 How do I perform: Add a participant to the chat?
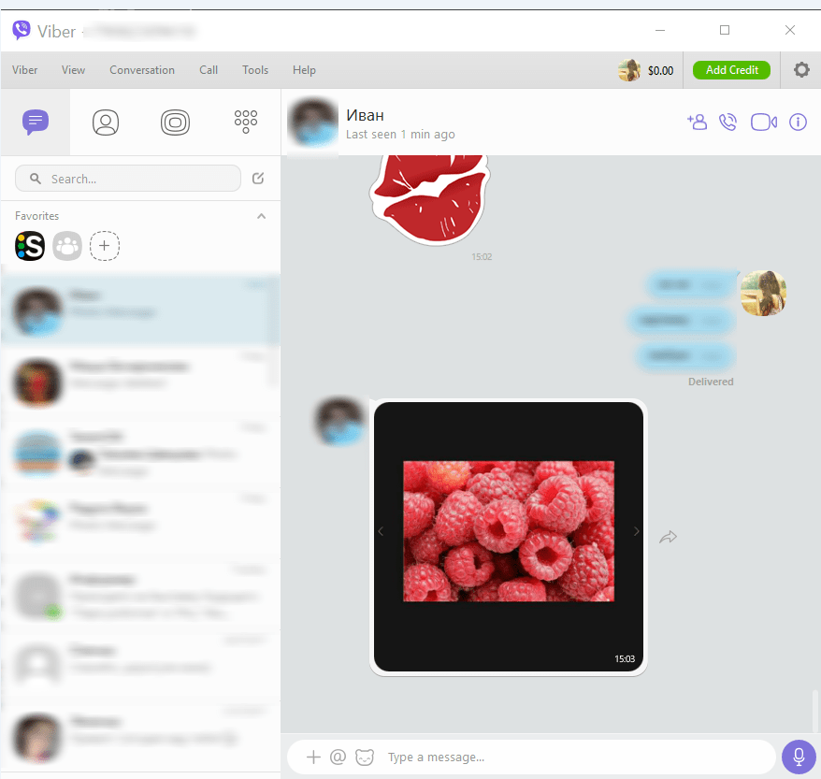coord(697,122)
